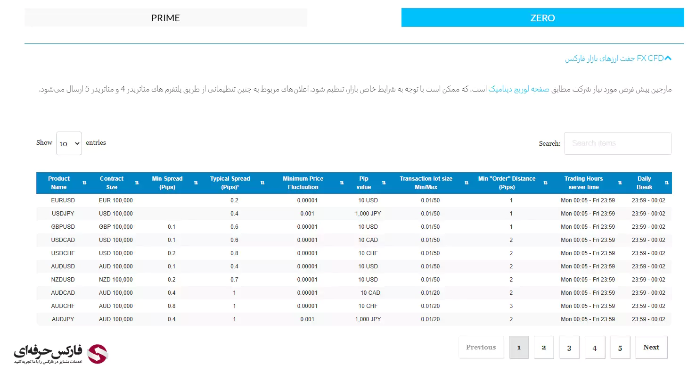The image size is (696, 374).
Task: Click the USDCAD pip value 10 CAD
Action: [368, 240]
